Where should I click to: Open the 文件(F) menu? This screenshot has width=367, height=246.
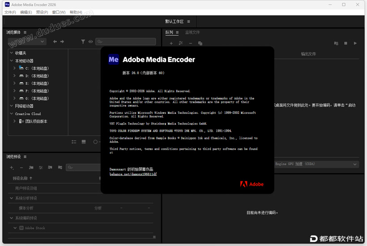[10, 12]
